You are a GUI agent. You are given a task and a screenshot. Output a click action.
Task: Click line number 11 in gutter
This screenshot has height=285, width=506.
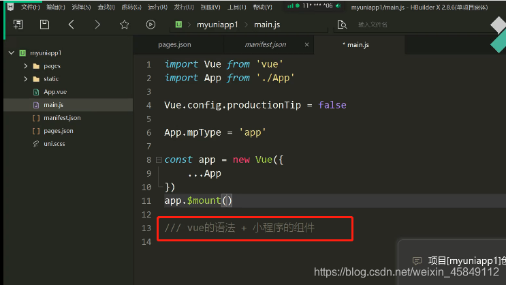(146, 201)
